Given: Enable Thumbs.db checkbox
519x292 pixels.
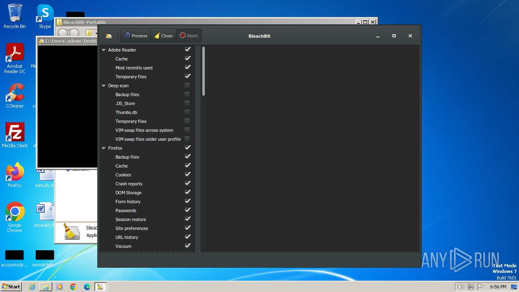Looking at the screenshot, I should (187, 112).
